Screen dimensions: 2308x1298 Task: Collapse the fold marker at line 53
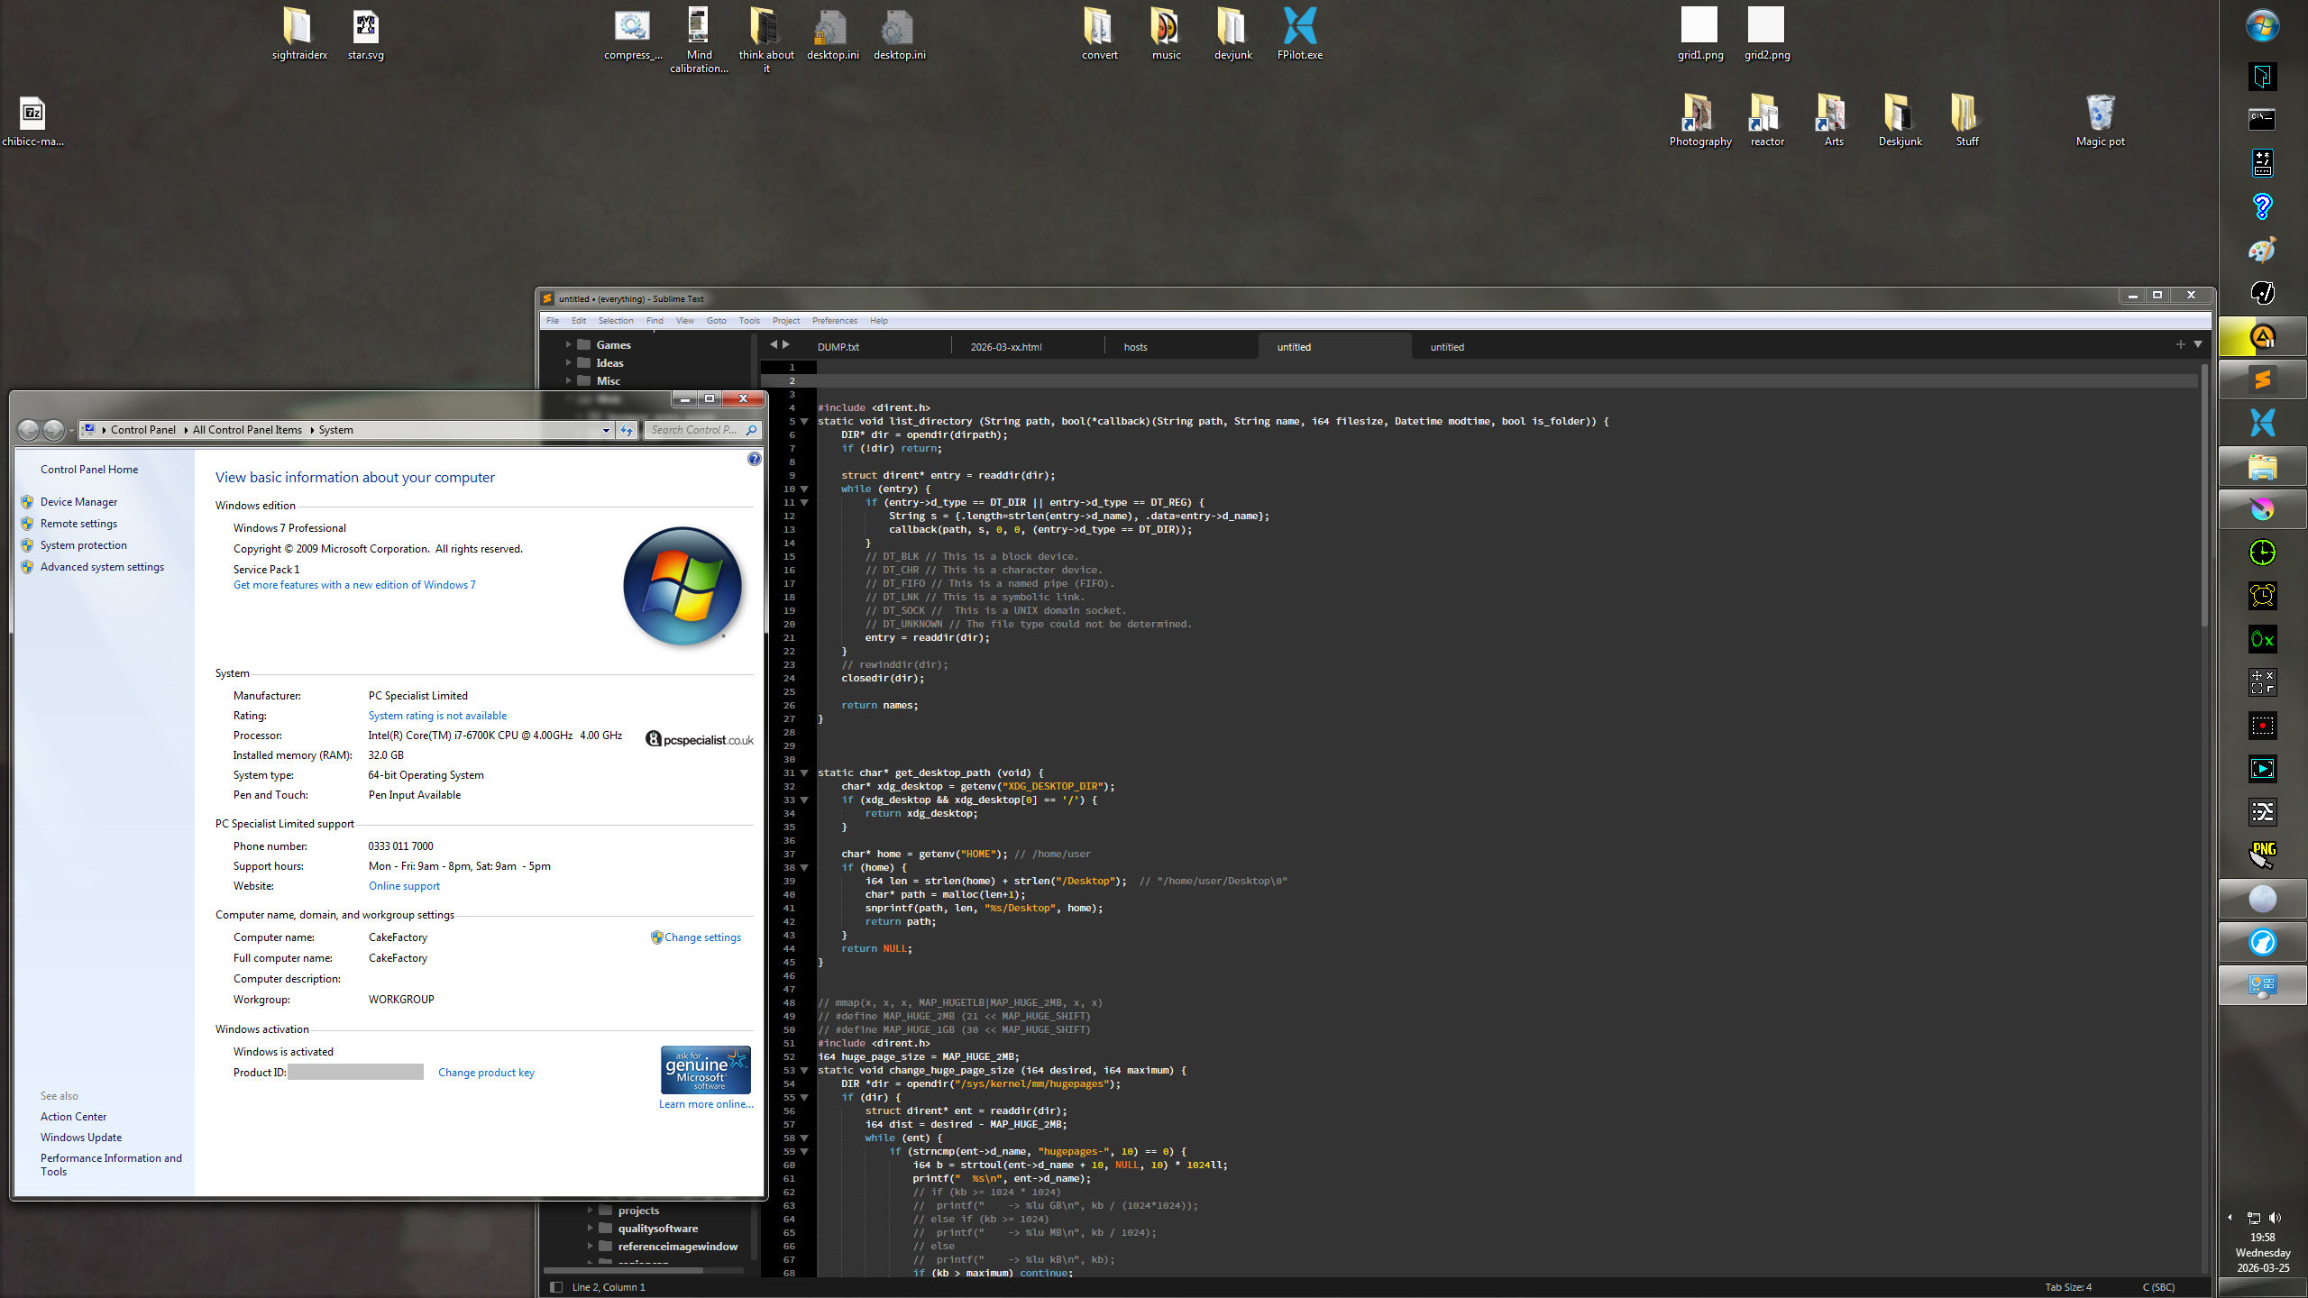pos(804,1071)
